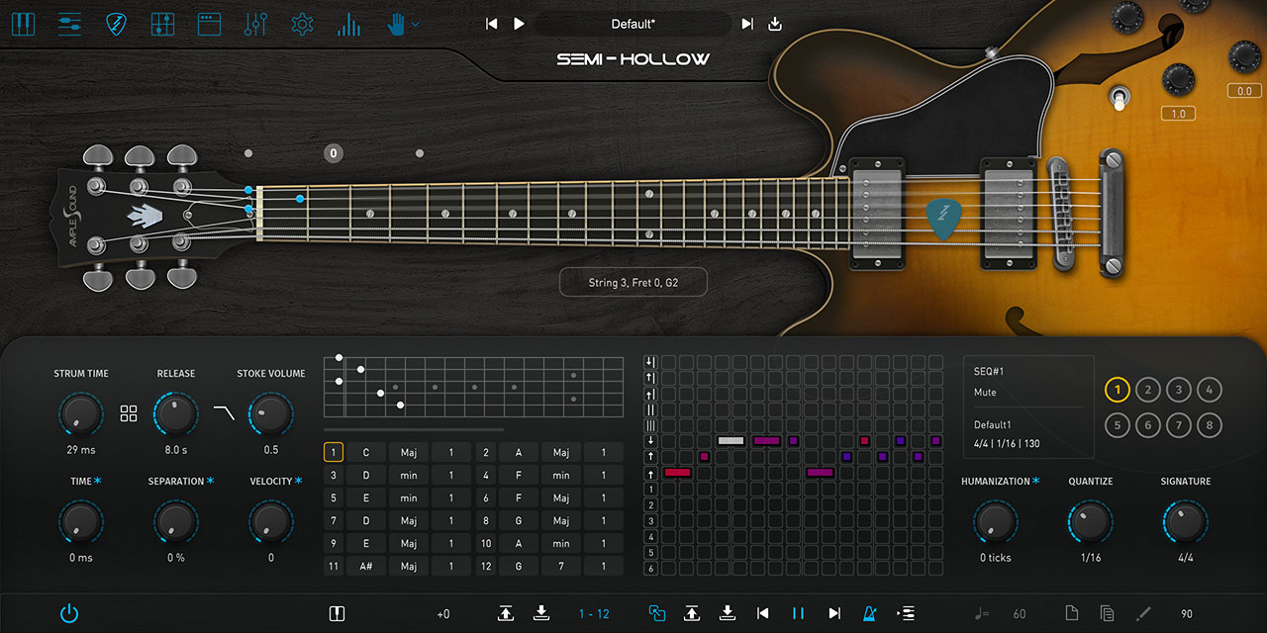Click the blue hand icon
1267x633 pixels.
pos(395,24)
